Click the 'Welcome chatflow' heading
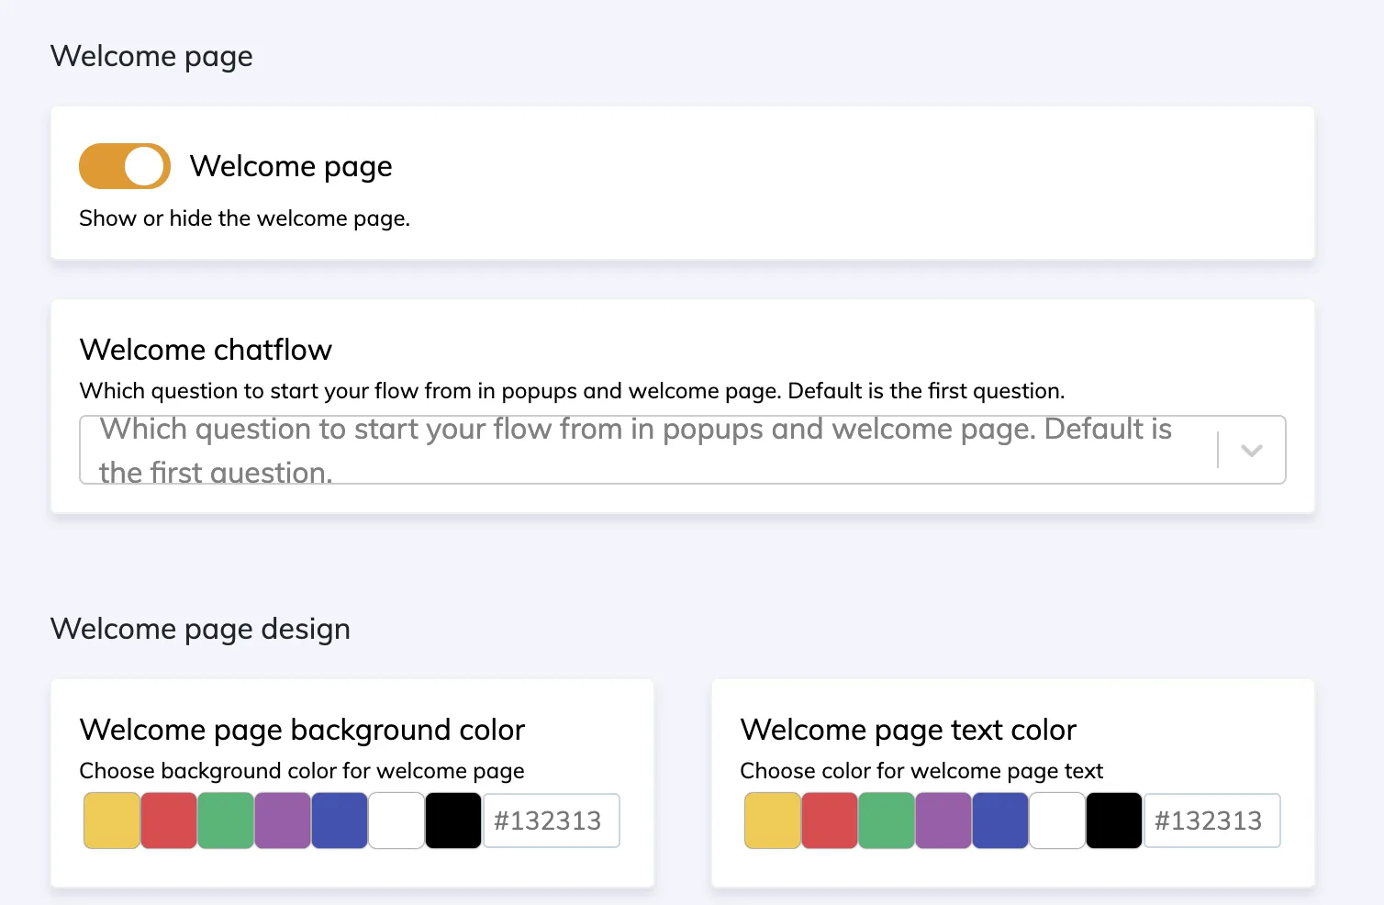Screen dimensions: 1384x905 tap(206, 350)
